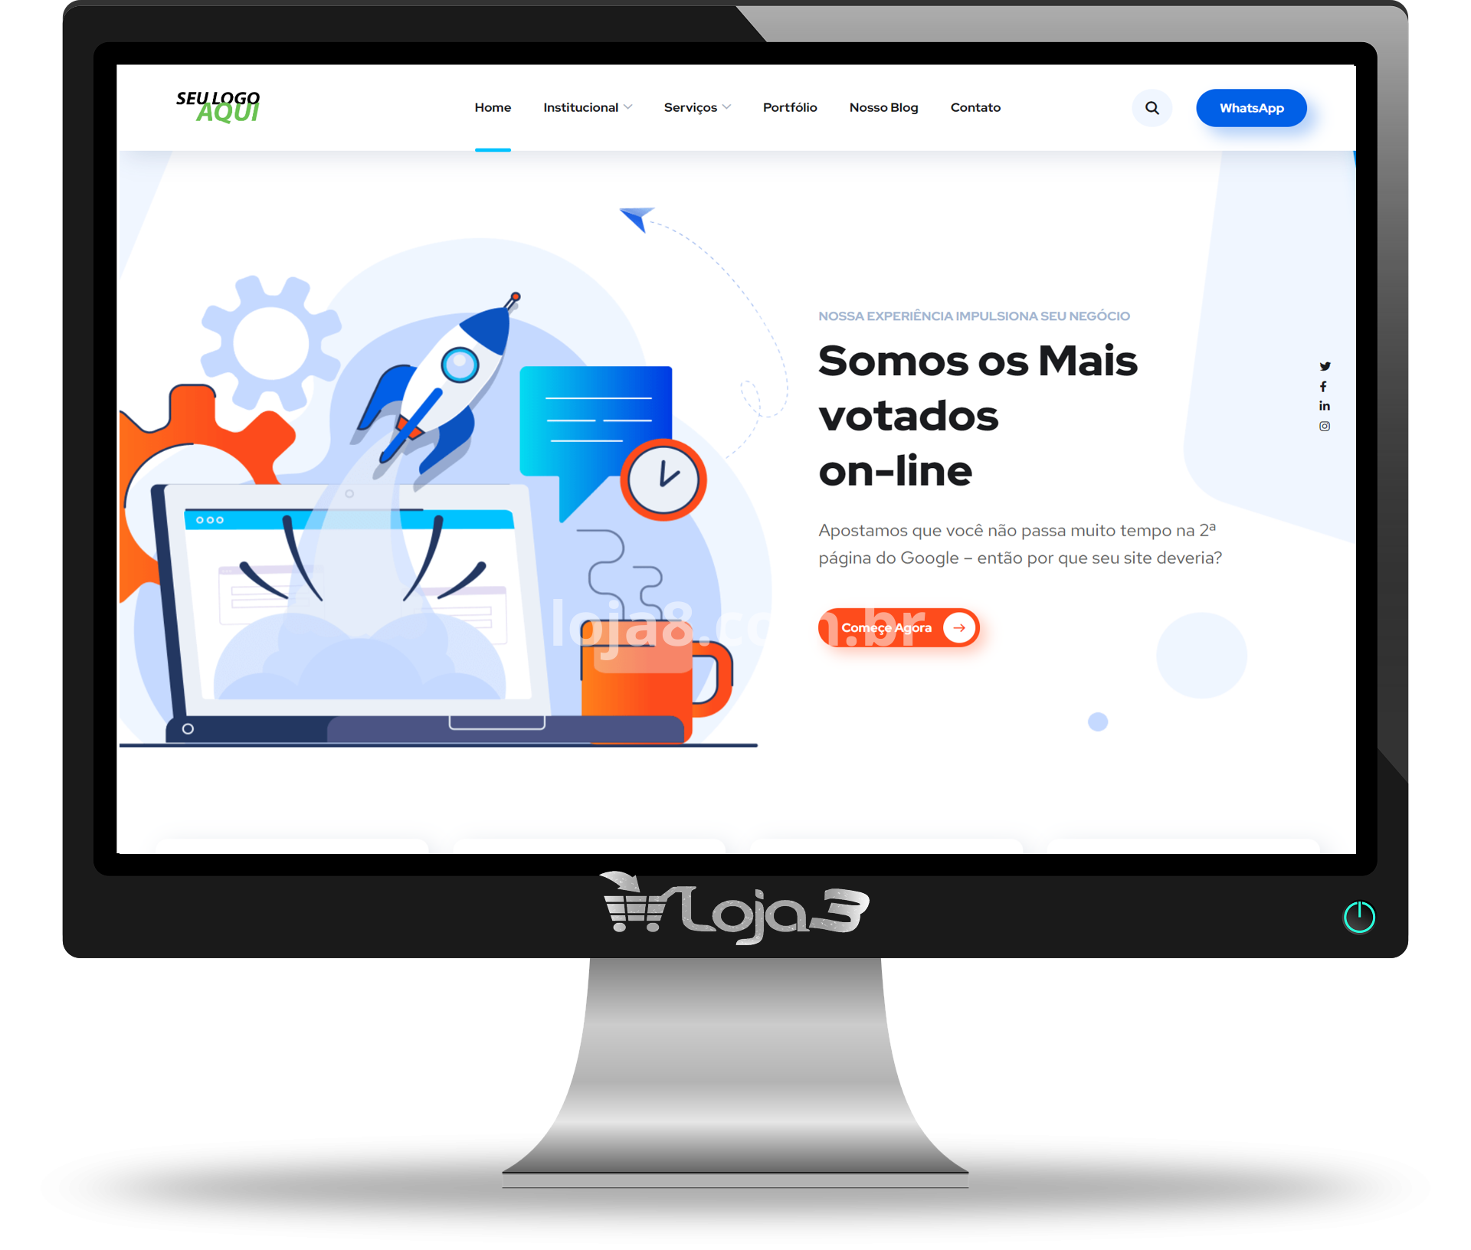Image resolution: width=1471 pixels, height=1250 pixels.
Task: Select the Contato menu item
Action: click(x=975, y=108)
